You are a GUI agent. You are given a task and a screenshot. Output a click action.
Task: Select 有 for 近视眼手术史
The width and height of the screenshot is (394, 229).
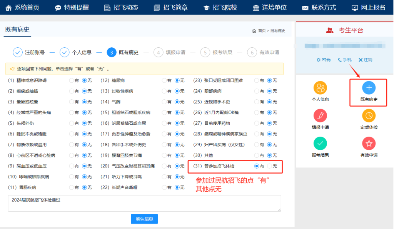(x=257, y=102)
